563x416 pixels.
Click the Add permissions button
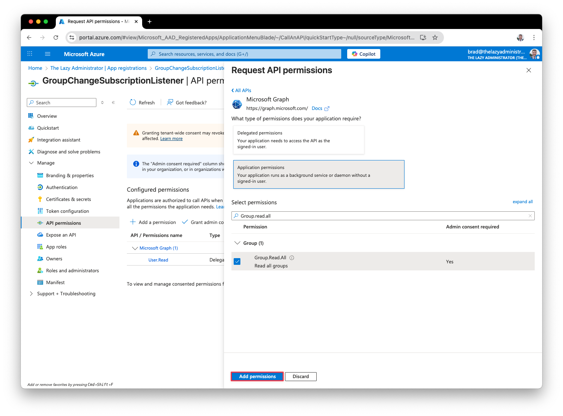pos(257,377)
